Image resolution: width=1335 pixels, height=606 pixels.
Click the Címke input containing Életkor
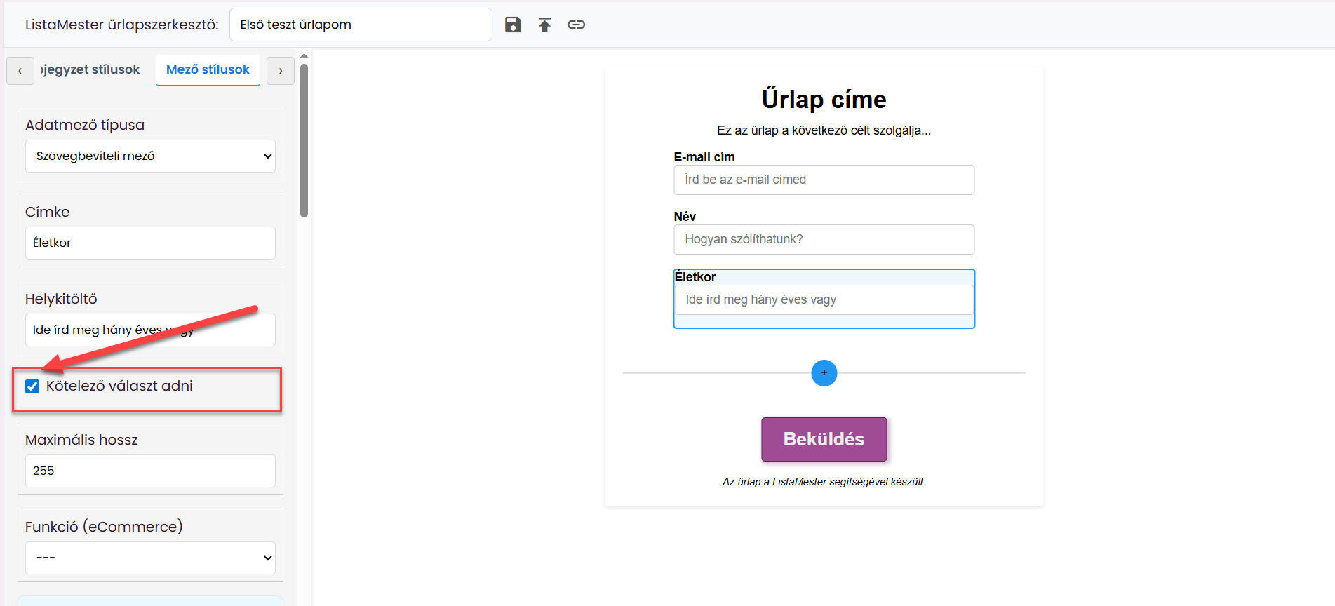[x=150, y=243]
